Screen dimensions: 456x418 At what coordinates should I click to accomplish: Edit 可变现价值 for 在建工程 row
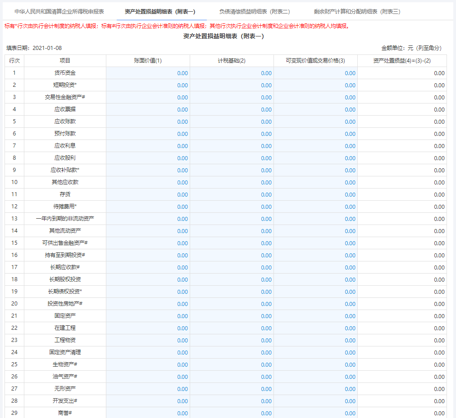tap(315, 328)
